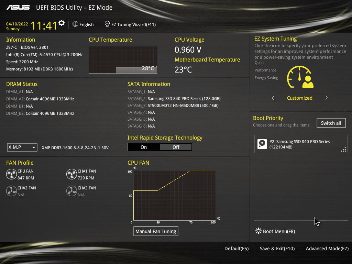The image size is (352, 264).
Task: Open the X.M.P dropdown
Action: point(22,147)
